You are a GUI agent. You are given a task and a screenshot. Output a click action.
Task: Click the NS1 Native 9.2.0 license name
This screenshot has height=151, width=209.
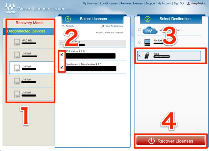coord(75,51)
